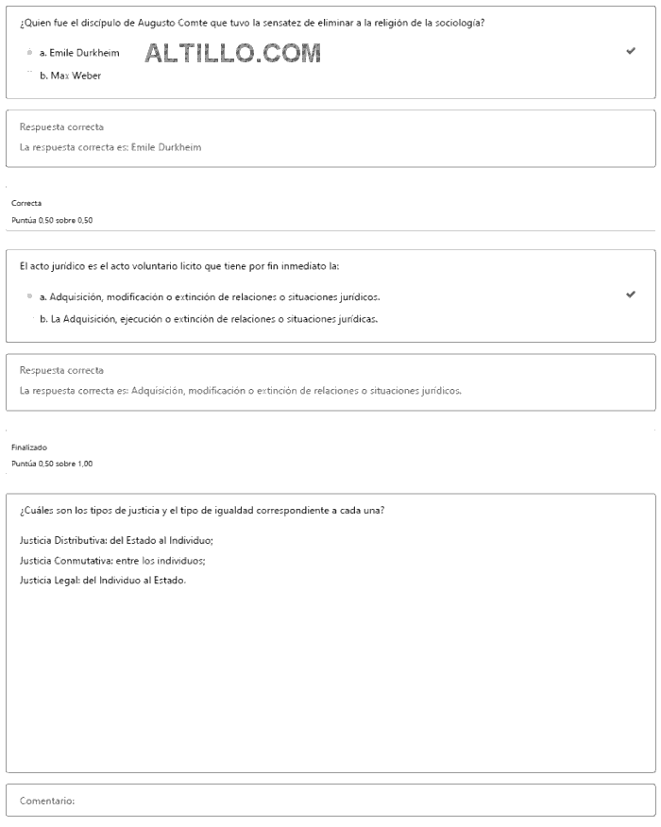Click the second 'Respuesta correcta' feedback heading

[61, 370]
